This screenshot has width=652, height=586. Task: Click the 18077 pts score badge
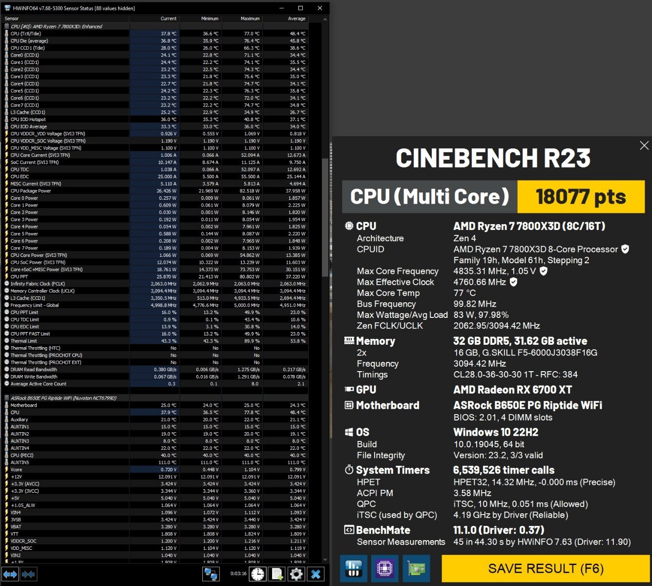[x=581, y=197]
